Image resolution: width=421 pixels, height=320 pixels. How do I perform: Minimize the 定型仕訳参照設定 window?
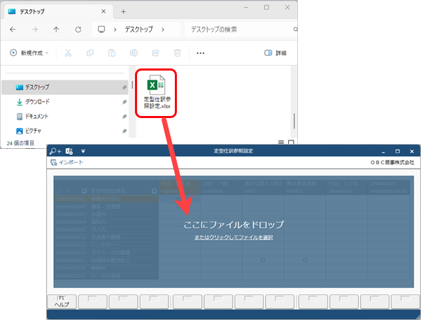[383, 152]
